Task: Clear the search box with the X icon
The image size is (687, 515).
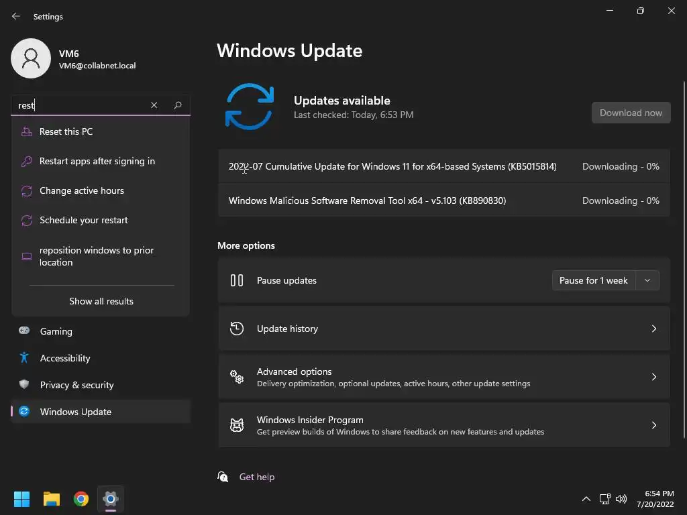Action: (154, 105)
